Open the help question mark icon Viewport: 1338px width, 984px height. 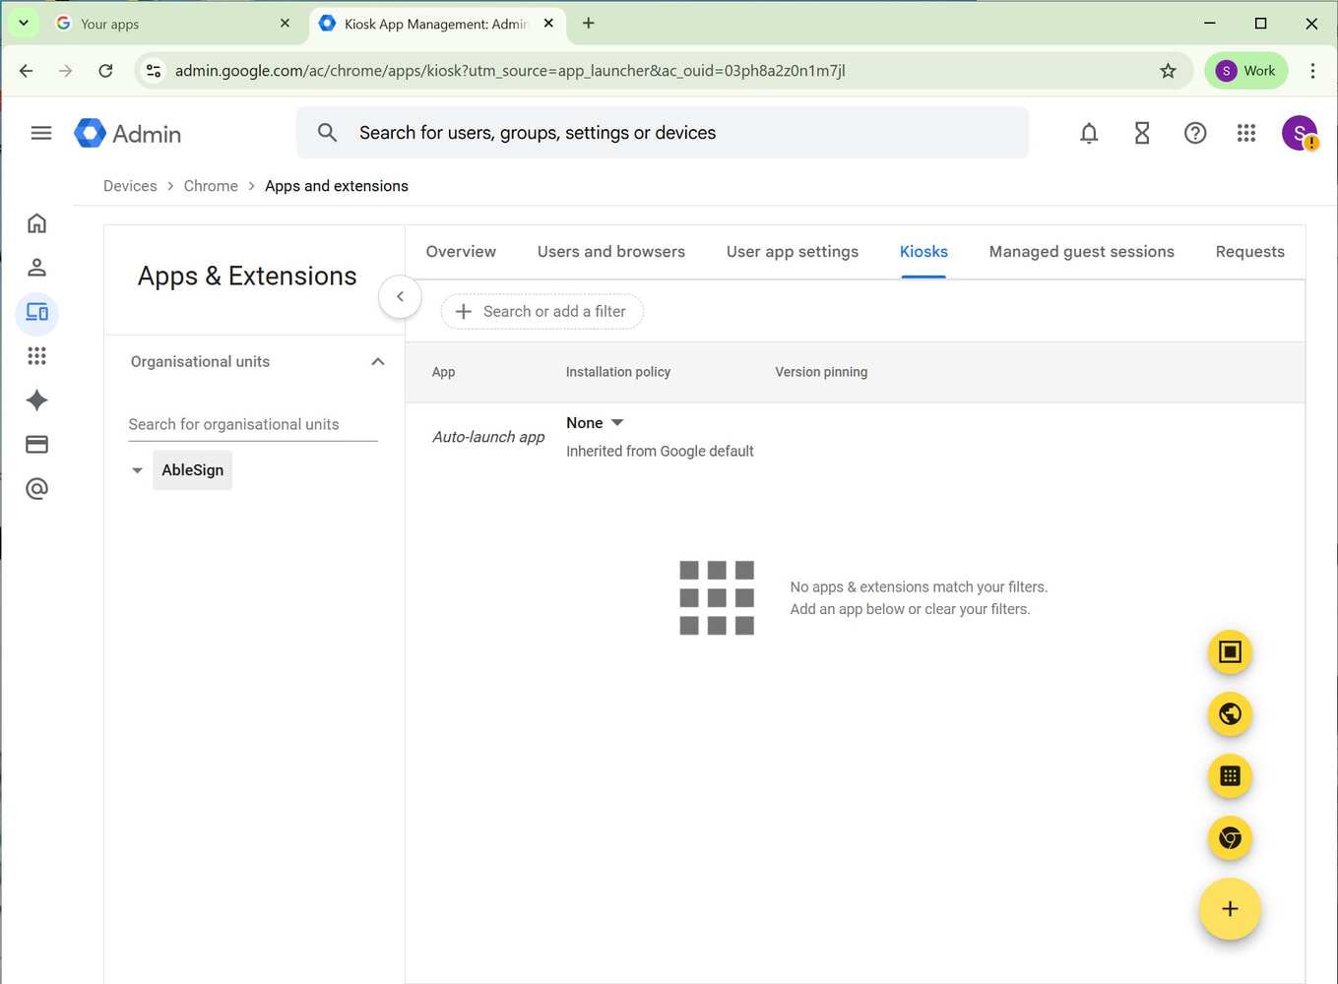(x=1194, y=133)
